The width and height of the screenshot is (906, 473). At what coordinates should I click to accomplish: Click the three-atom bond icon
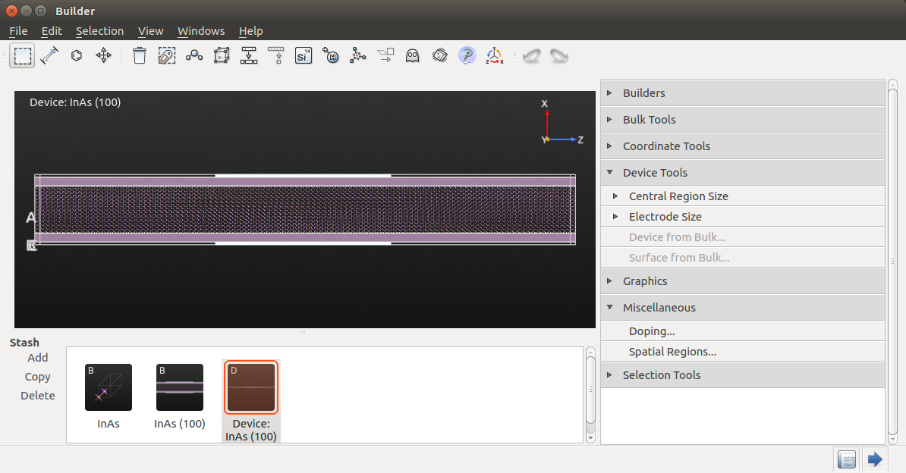point(194,55)
